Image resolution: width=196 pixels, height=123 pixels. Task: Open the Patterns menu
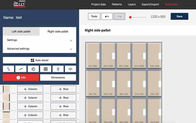click(117, 4)
